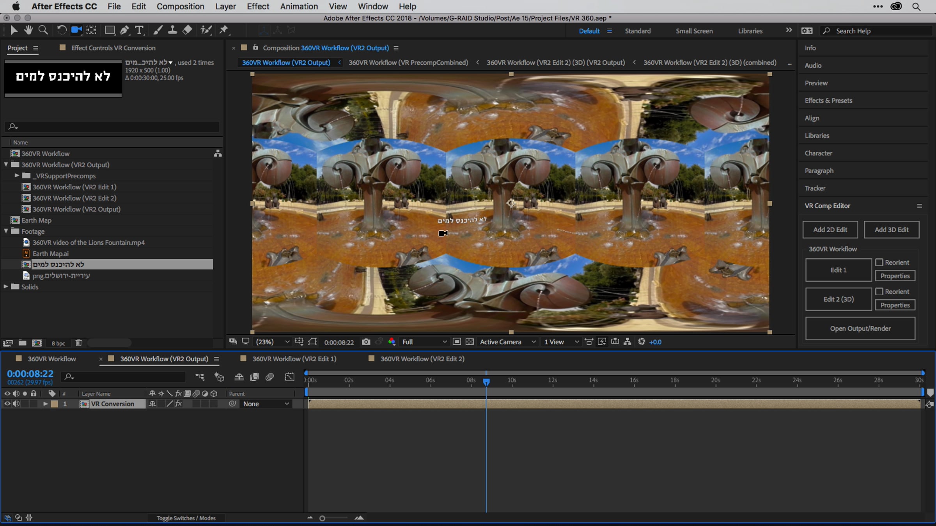Select the Zoom tool in toolbar
936x526 pixels.
pos(43,30)
